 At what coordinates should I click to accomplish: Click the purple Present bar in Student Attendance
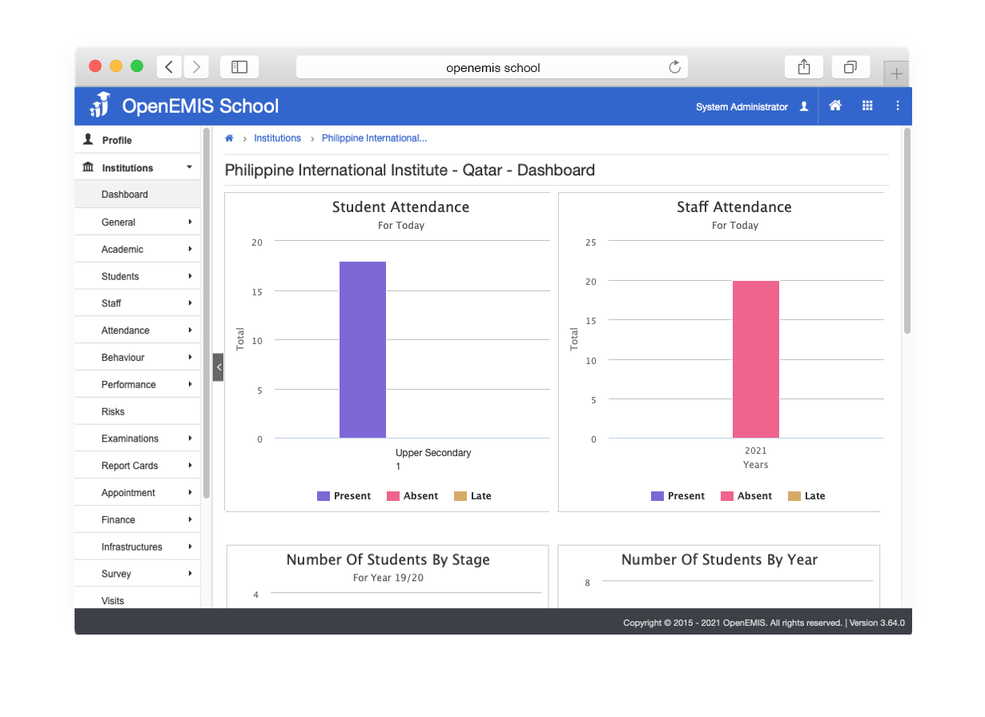click(x=363, y=350)
